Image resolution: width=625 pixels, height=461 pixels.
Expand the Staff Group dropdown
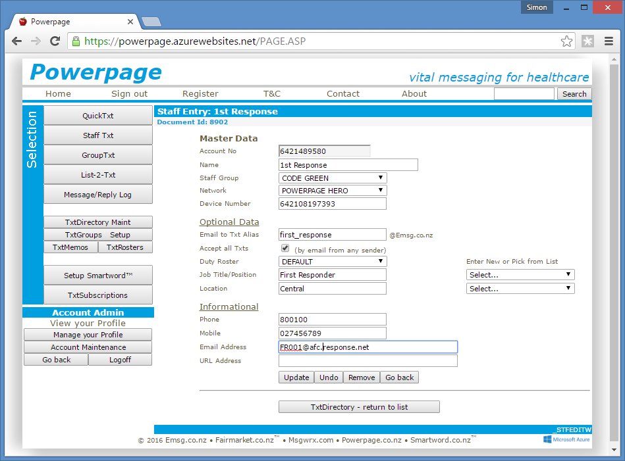[x=333, y=178]
